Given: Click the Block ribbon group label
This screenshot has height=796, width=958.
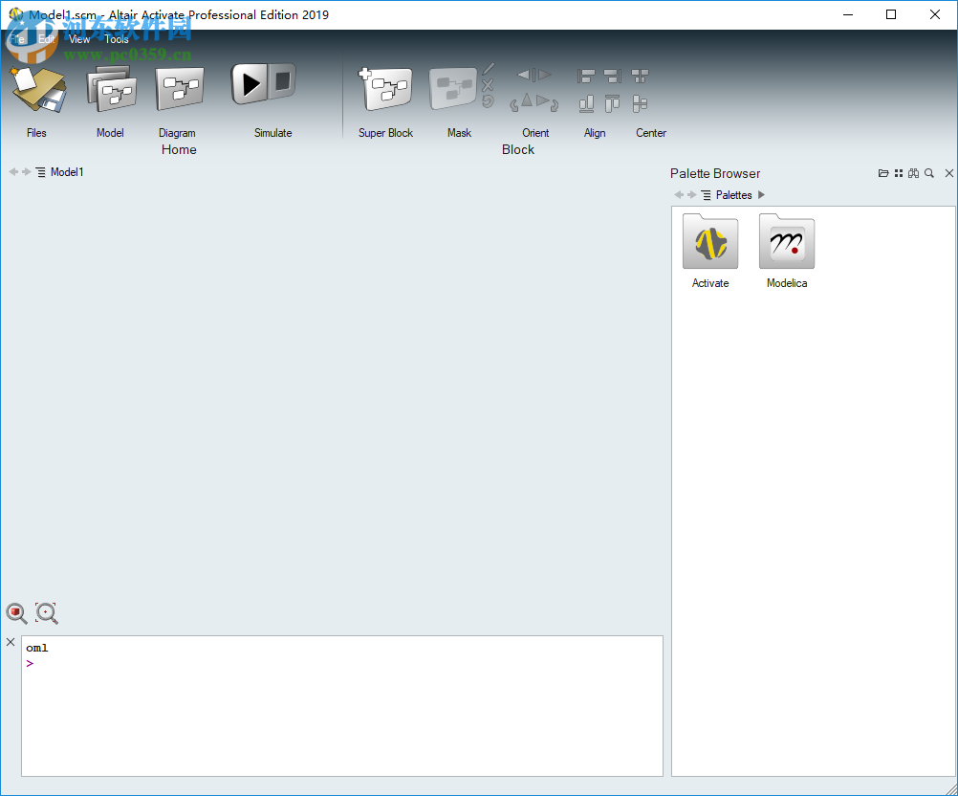Looking at the screenshot, I should point(518,150).
